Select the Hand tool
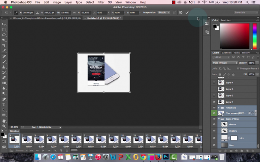 4,121
